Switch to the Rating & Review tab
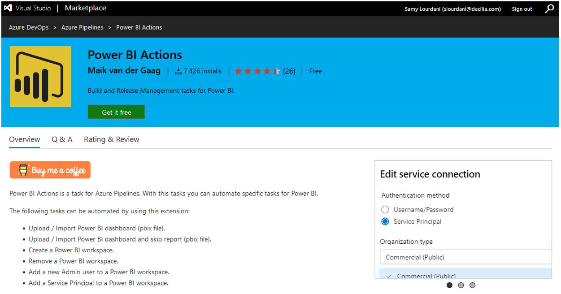 click(112, 139)
